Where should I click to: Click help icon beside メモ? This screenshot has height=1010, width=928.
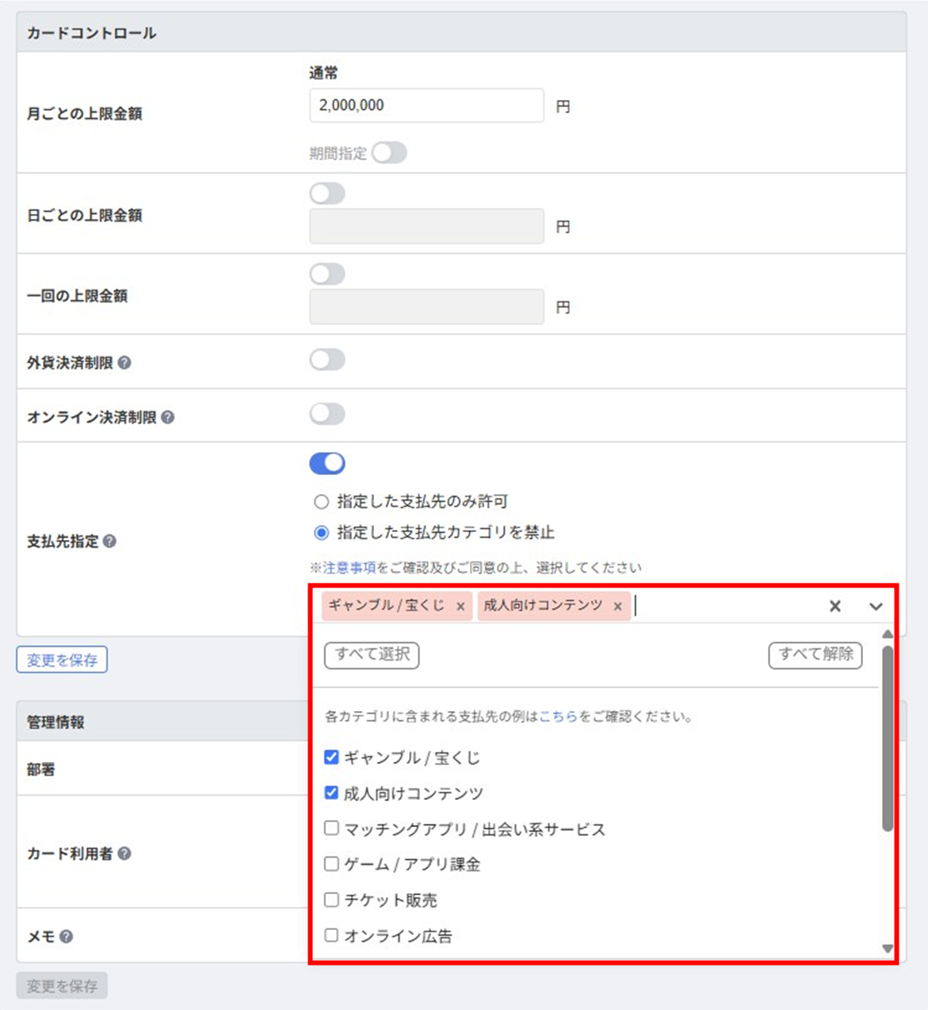(x=67, y=936)
